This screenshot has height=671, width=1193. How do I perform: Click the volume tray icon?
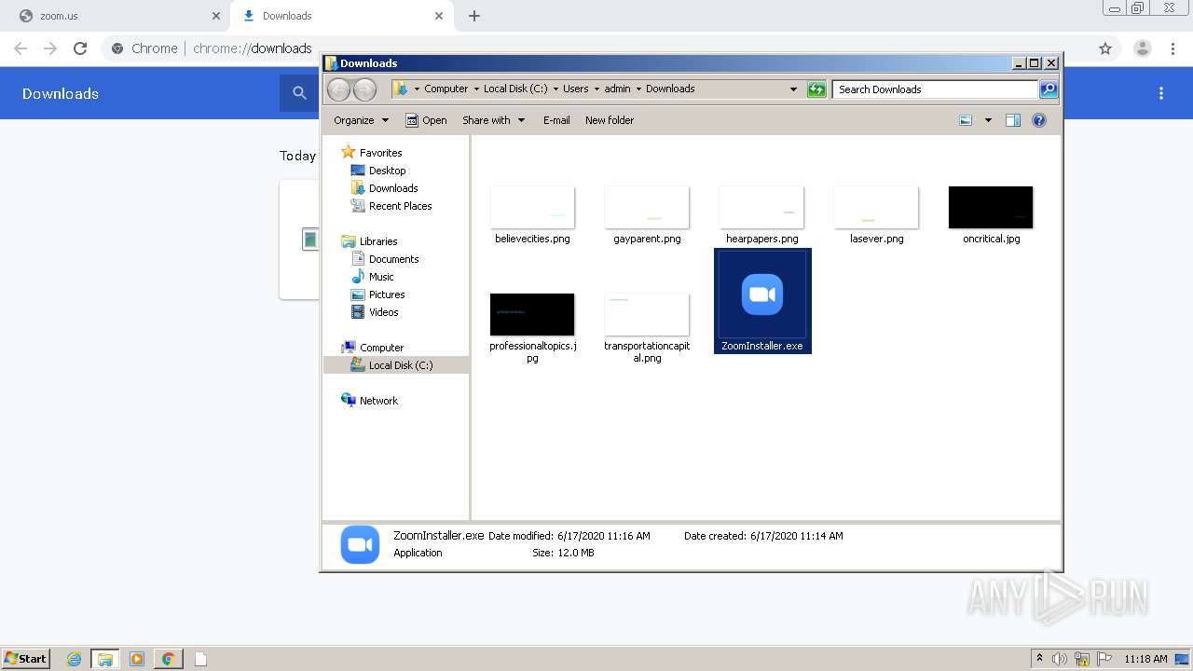coord(1060,659)
